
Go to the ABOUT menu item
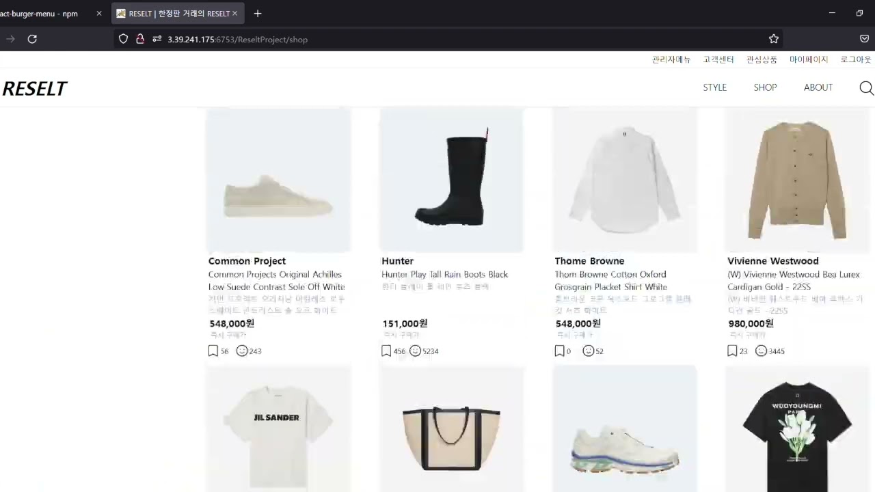(818, 87)
